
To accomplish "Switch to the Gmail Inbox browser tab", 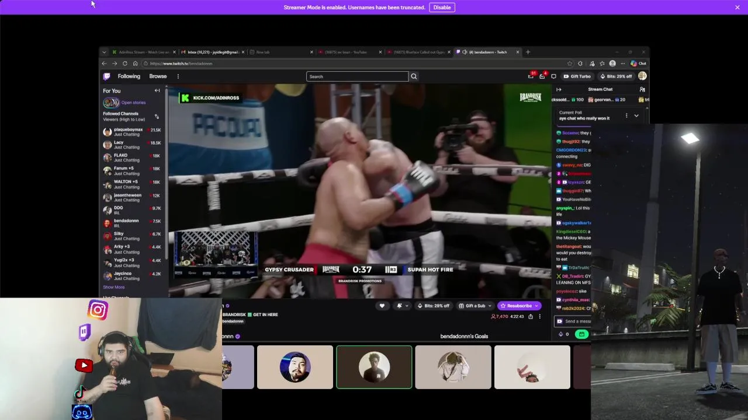I will click(x=213, y=52).
